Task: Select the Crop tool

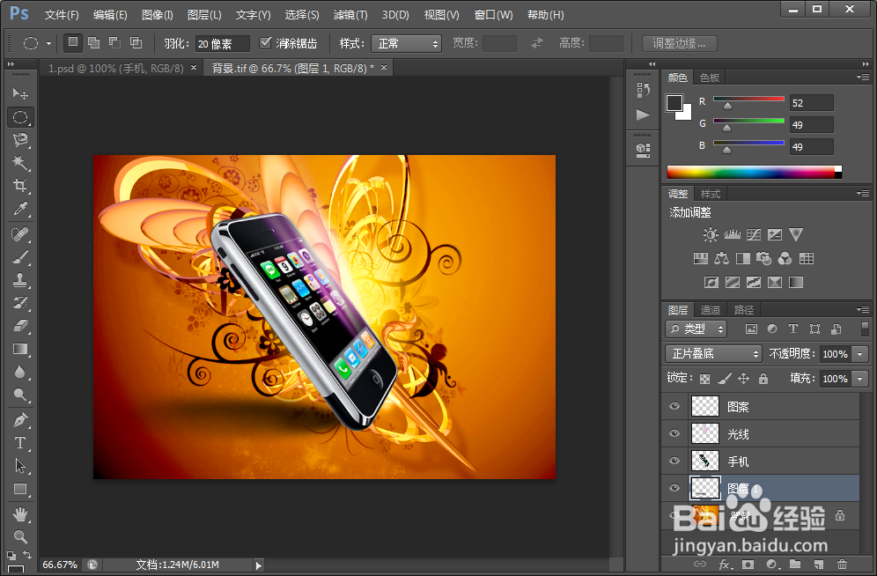Action: pos(20,186)
